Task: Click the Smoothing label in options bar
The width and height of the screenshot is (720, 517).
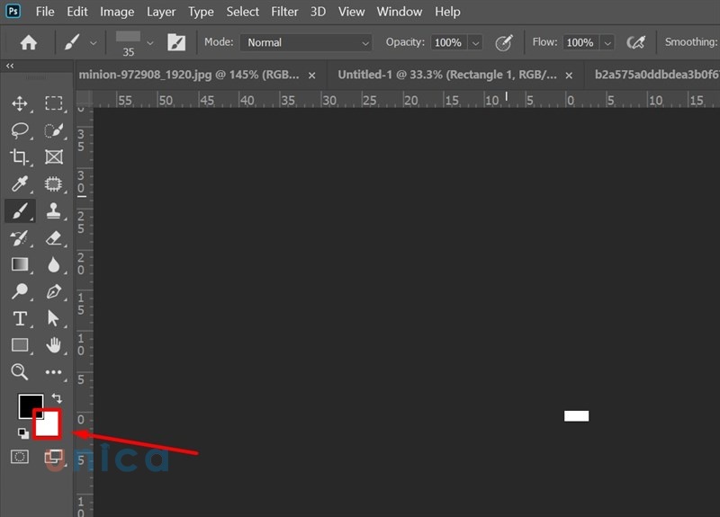Action: tap(691, 42)
